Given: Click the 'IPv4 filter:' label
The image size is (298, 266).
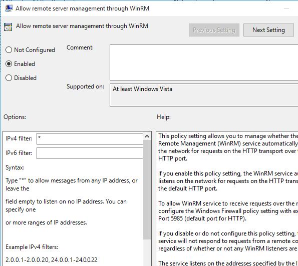Looking at the screenshot, I should click(19, 138).
